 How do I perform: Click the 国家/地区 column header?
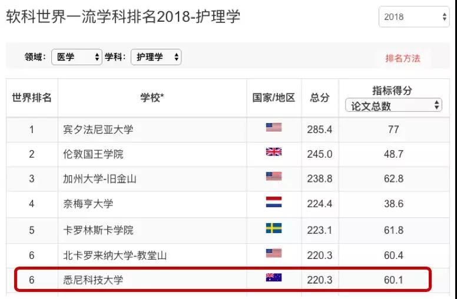tap(274, 98)
